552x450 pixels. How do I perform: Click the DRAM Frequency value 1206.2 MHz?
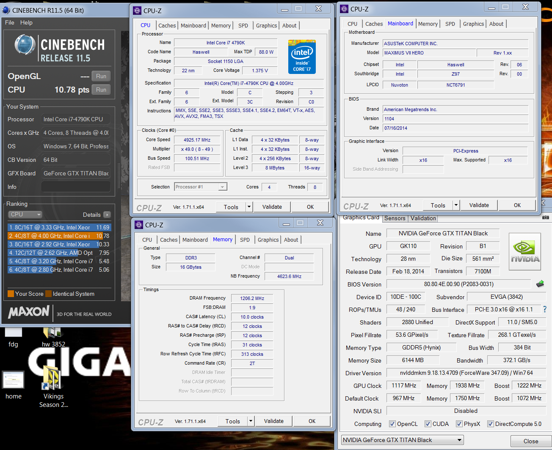click(x=252, y=298)
